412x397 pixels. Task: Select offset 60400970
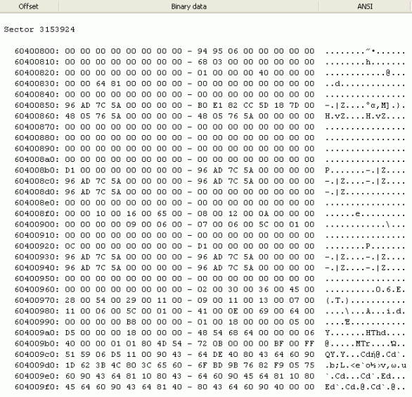[37, 300]
